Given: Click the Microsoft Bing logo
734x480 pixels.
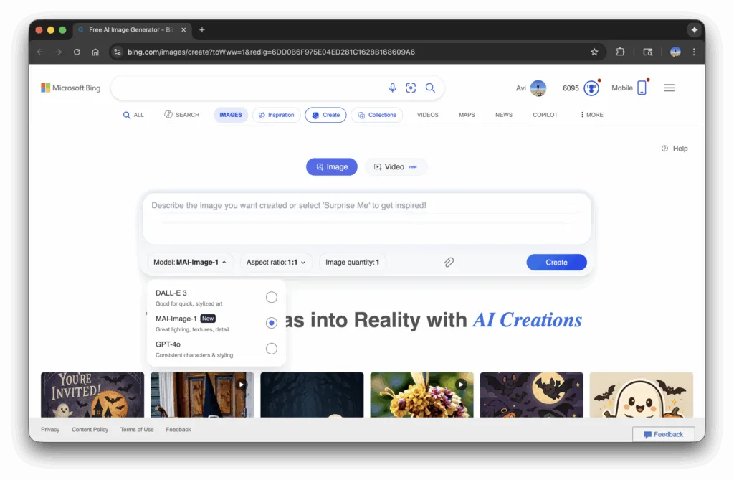Looking at the screenshot, I should click(x=71, y=88).
